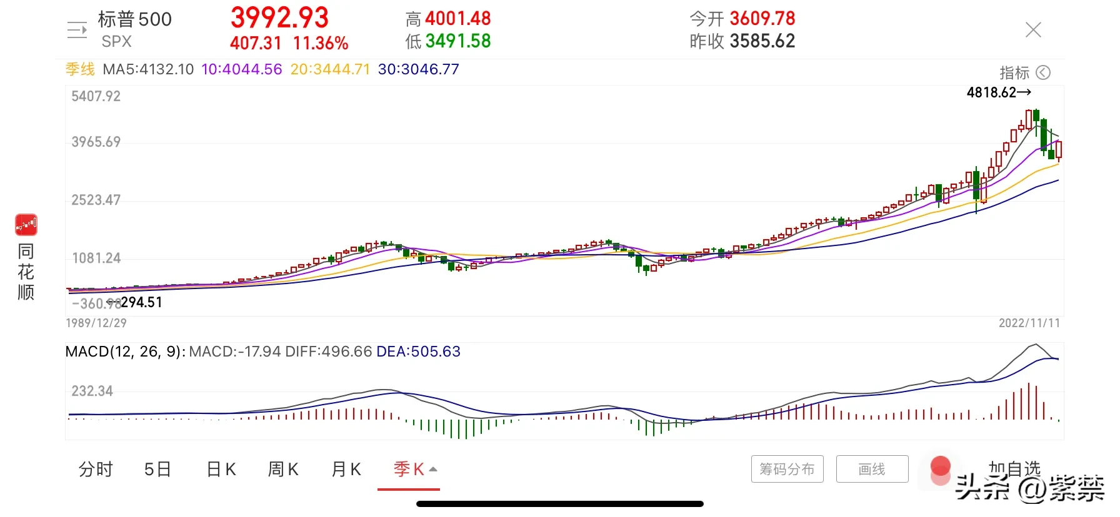The width and height of the screenshot is (1120, 517).
Task: Select the low value 3491.58
Action: tap(458, 41)
